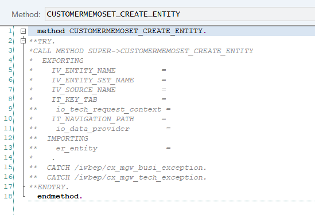Click the '**ENDTRY.' comment line
Image resolution: width=315 pixels, height=215 pixels.
coord(49,187)
